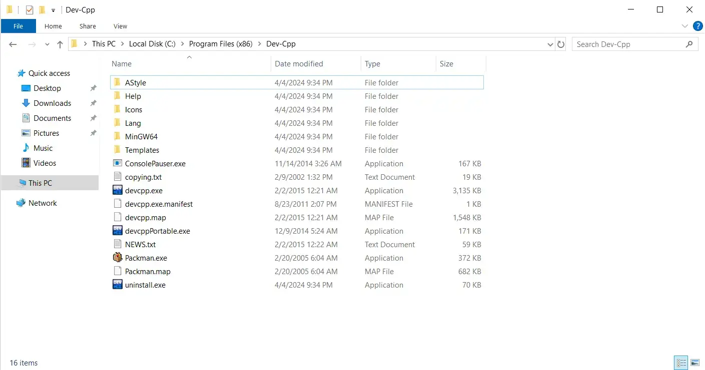Click the 11/14/2014 3:26 AM date
This screenshot has width=705, height=370.
(x=308, y=163)
